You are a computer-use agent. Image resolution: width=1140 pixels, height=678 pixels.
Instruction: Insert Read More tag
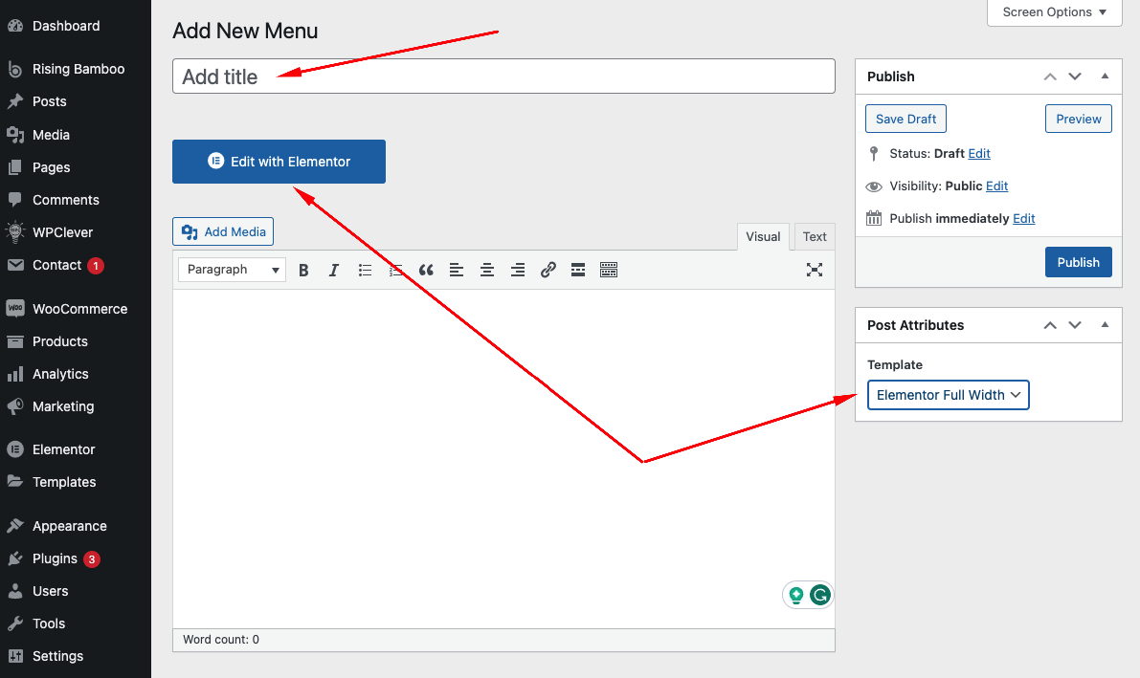[578, 270]
